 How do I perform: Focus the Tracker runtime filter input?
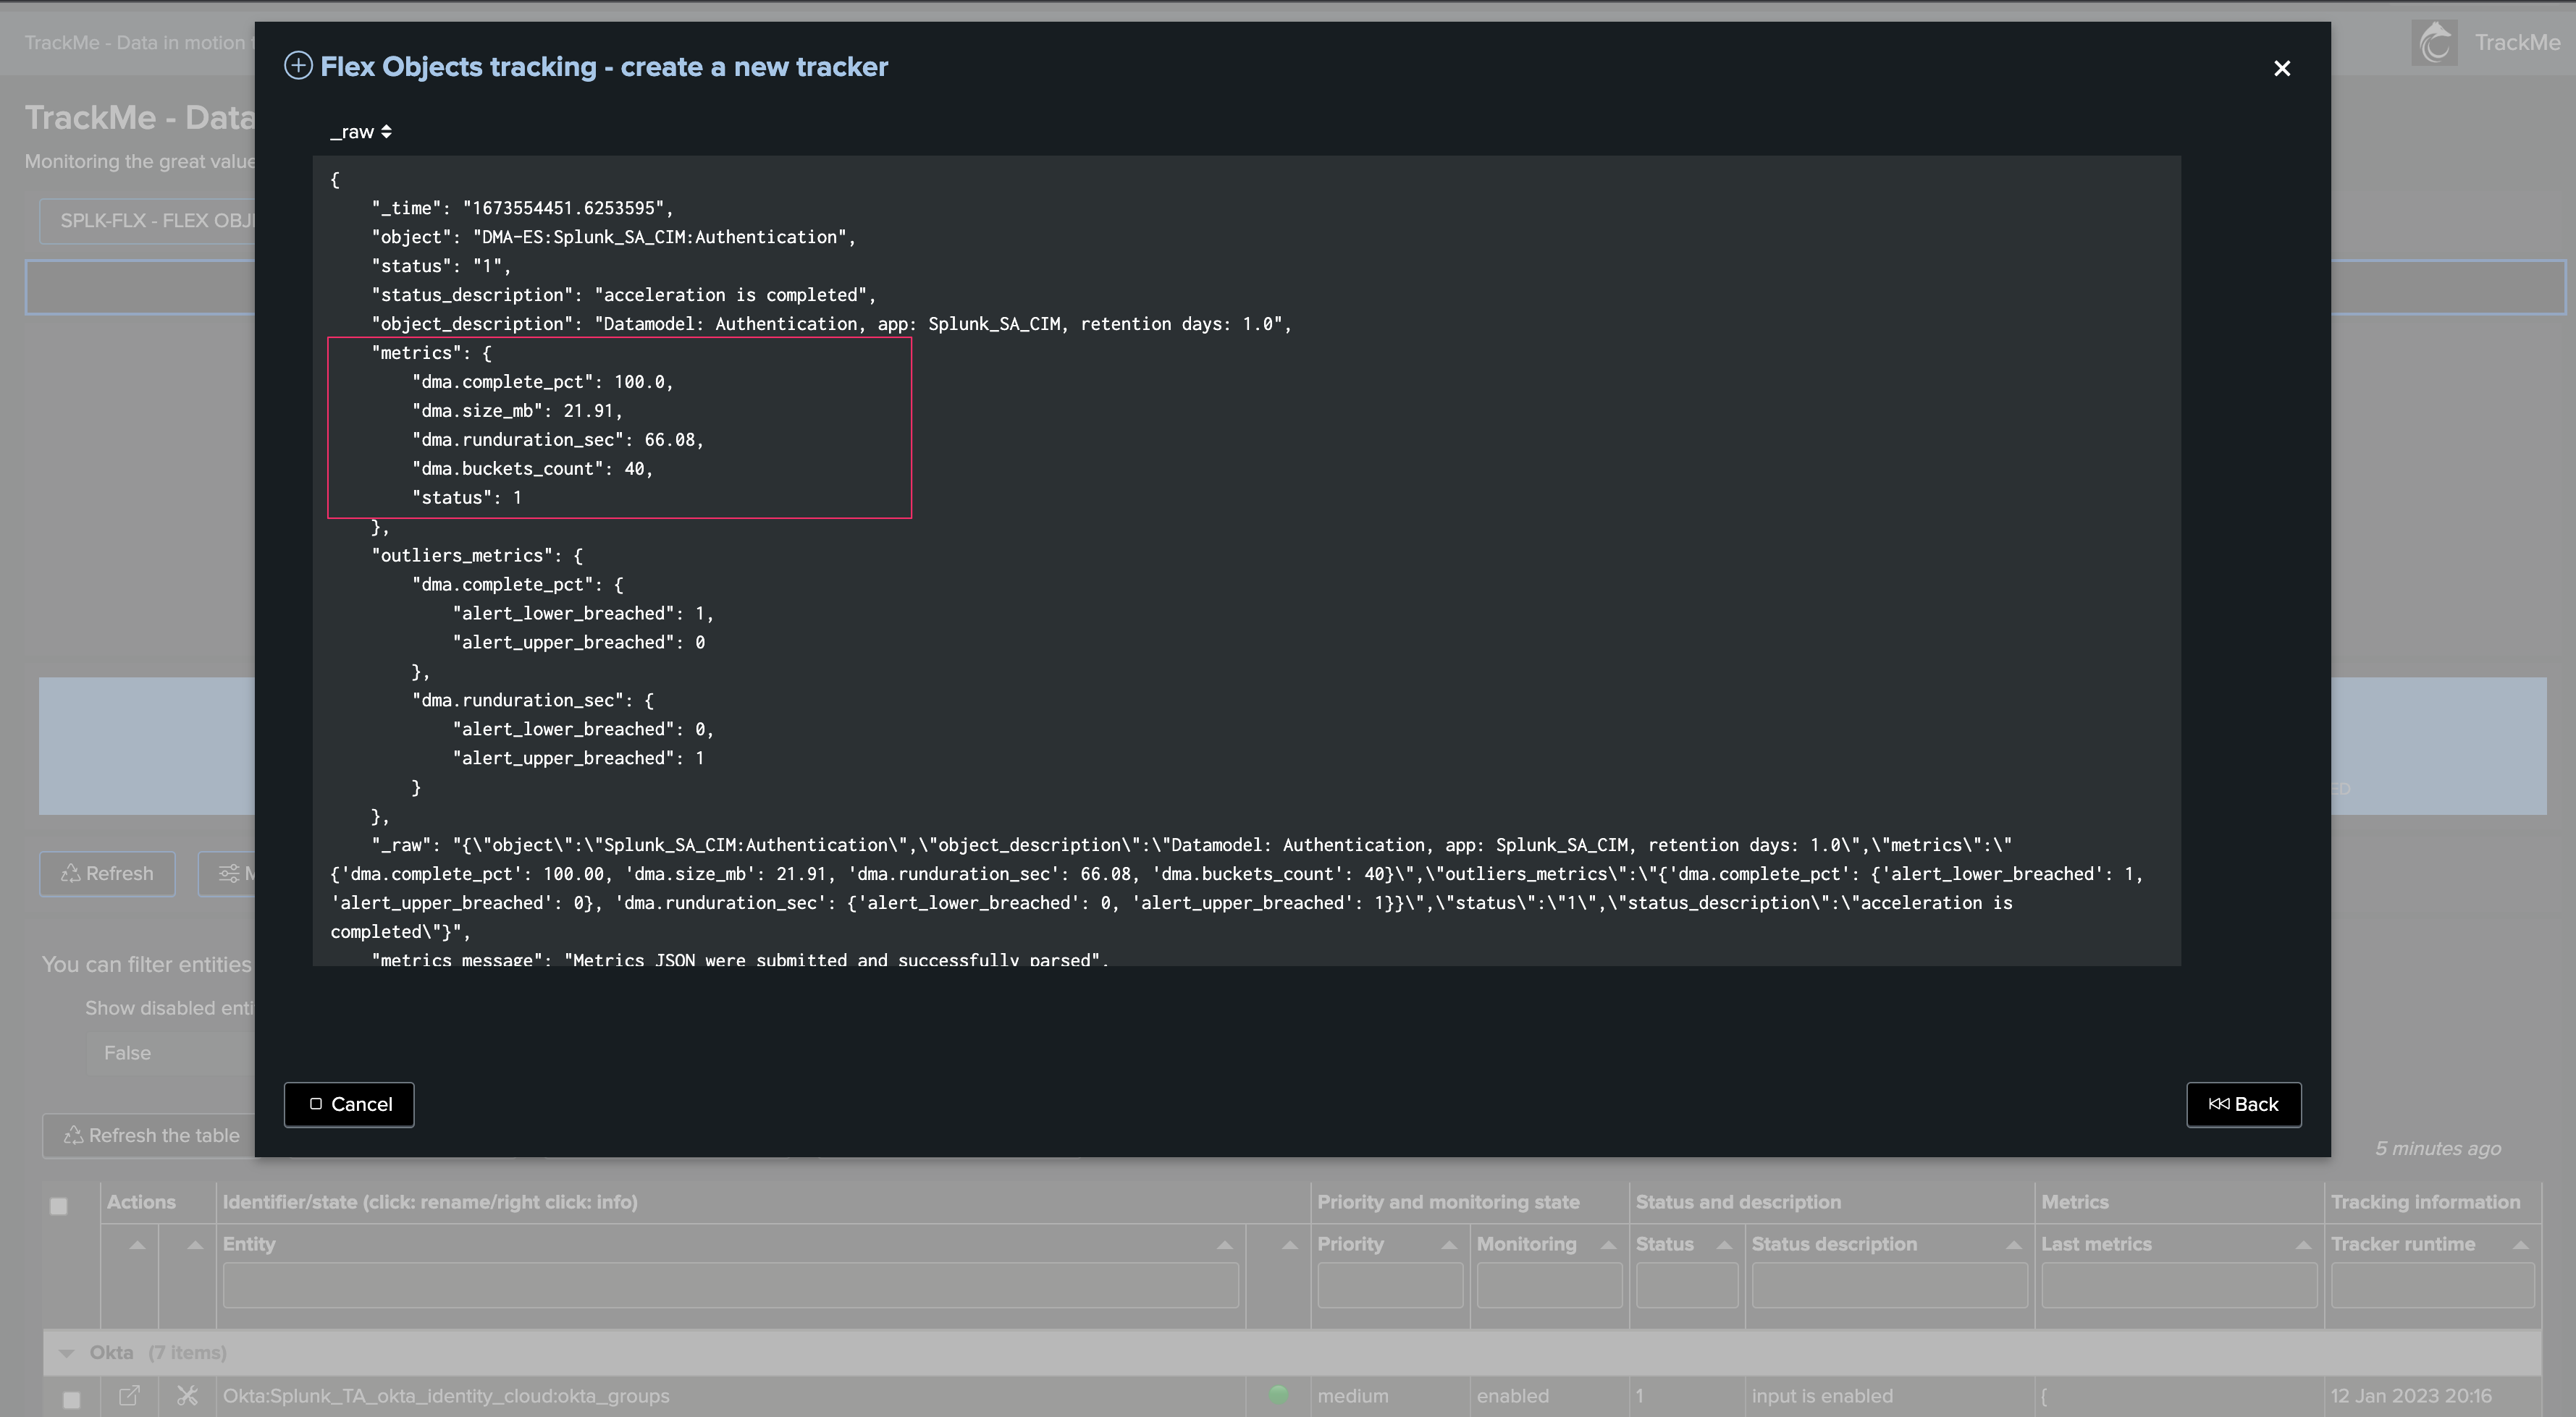point(2432,1285)
